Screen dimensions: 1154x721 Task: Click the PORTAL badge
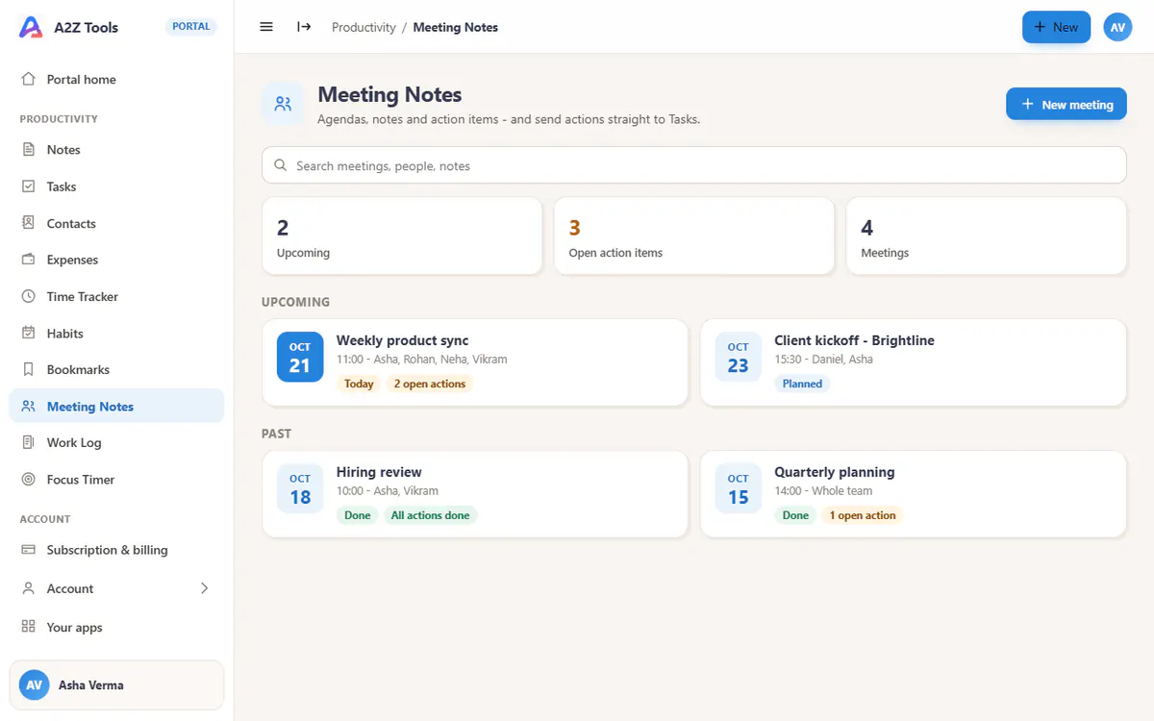pyautogui.click(x=191, y=27)
